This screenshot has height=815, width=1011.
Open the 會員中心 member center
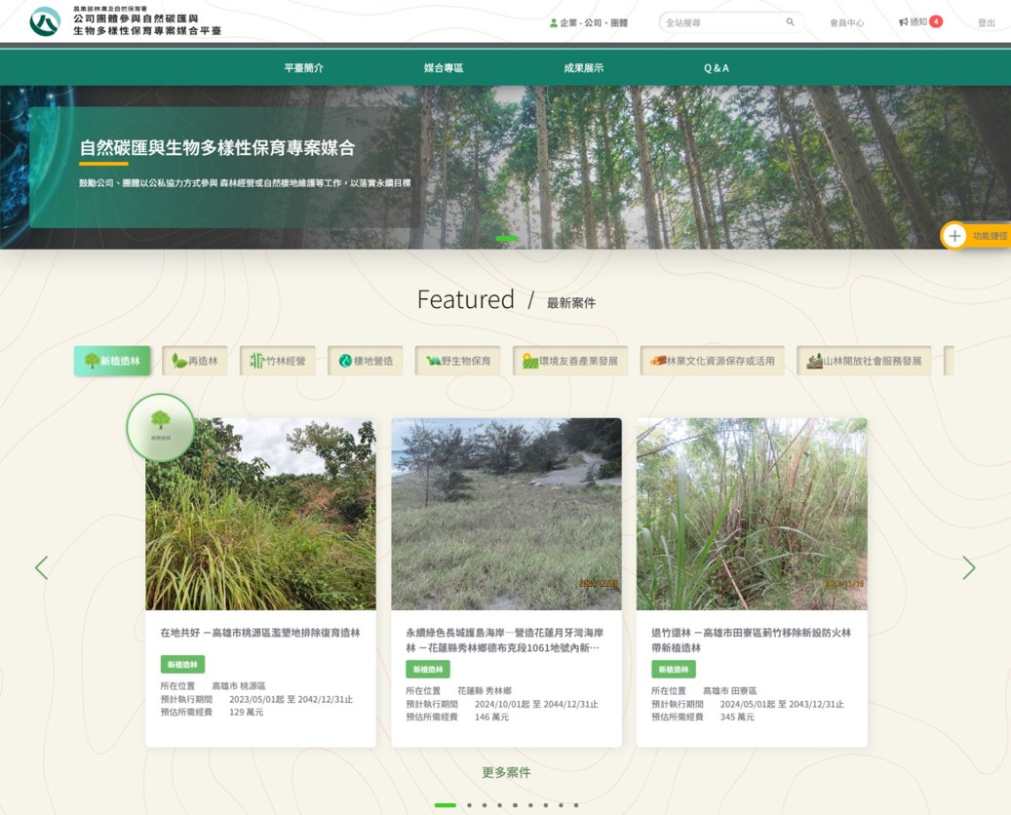[x=846, y=22]
